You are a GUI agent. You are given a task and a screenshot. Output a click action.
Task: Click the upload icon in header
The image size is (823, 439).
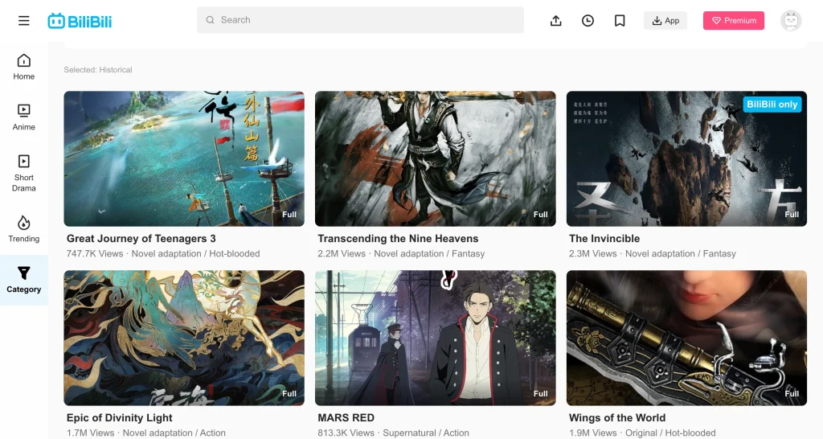pos(556,20)
